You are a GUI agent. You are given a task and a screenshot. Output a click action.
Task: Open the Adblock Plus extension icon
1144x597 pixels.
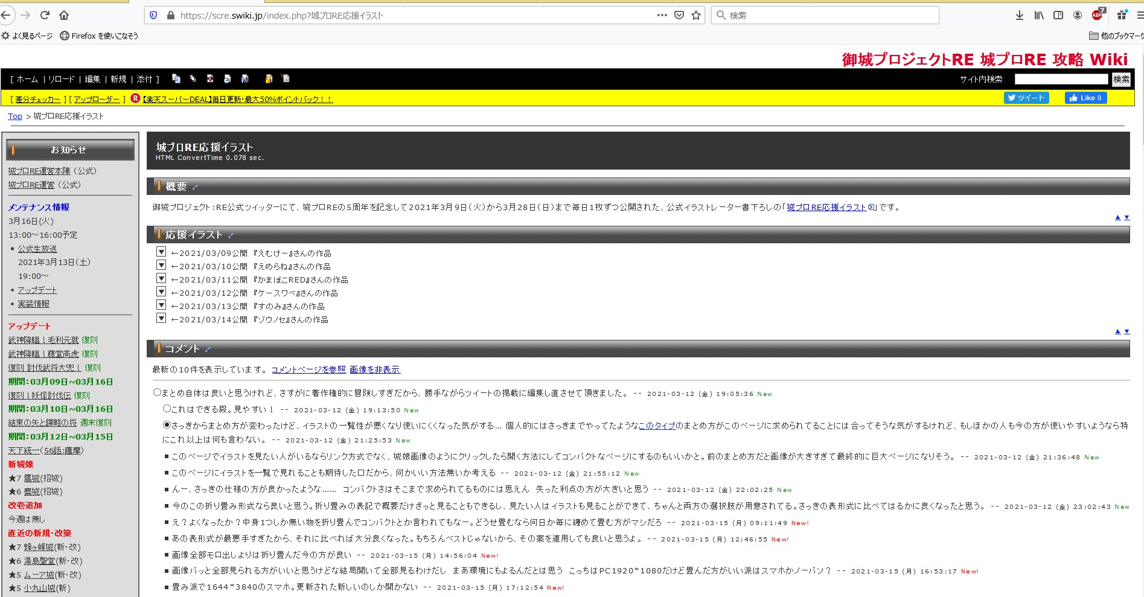1097,15
